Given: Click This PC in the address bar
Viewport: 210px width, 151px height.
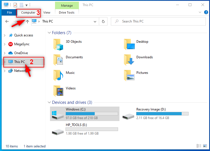Looking at the screenshot, I should click(x=47, y=21).
